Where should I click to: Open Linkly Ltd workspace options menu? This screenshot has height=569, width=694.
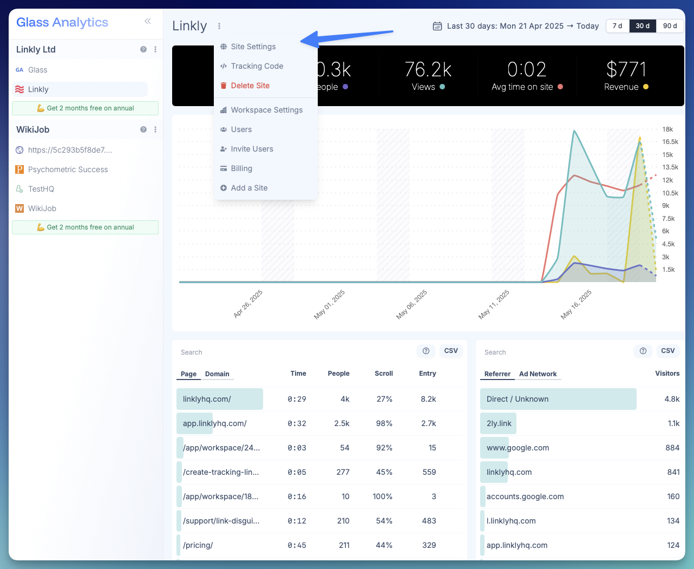155,49
